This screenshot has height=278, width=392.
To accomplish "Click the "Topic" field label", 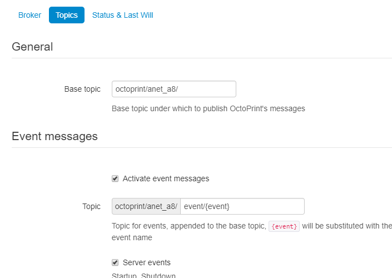I will coord(91,206).
